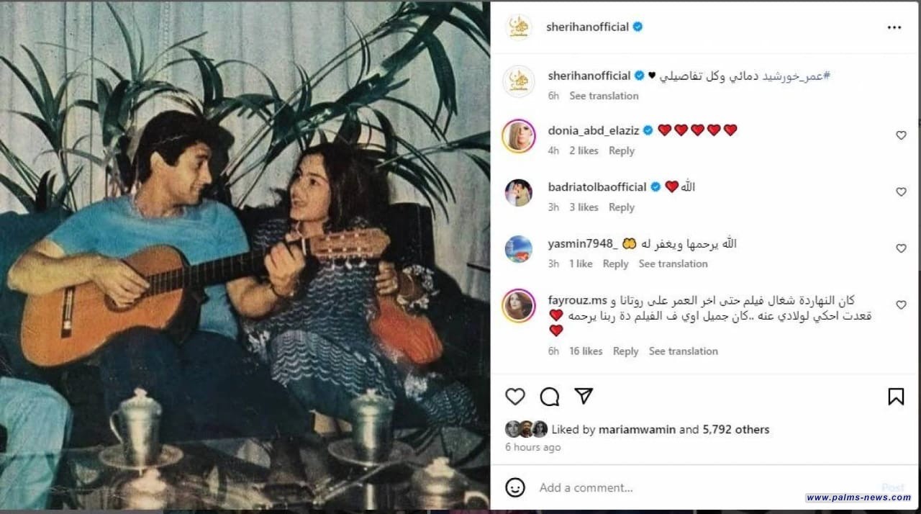Save post with the bookmark icon

tap(896, 397)
